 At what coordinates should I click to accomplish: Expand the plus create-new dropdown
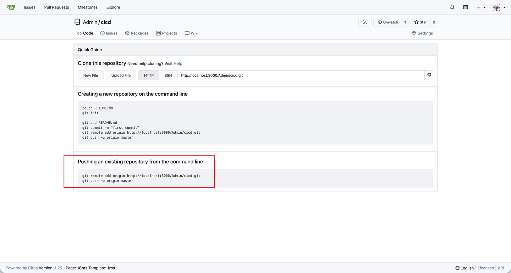(x=481, y=7)
